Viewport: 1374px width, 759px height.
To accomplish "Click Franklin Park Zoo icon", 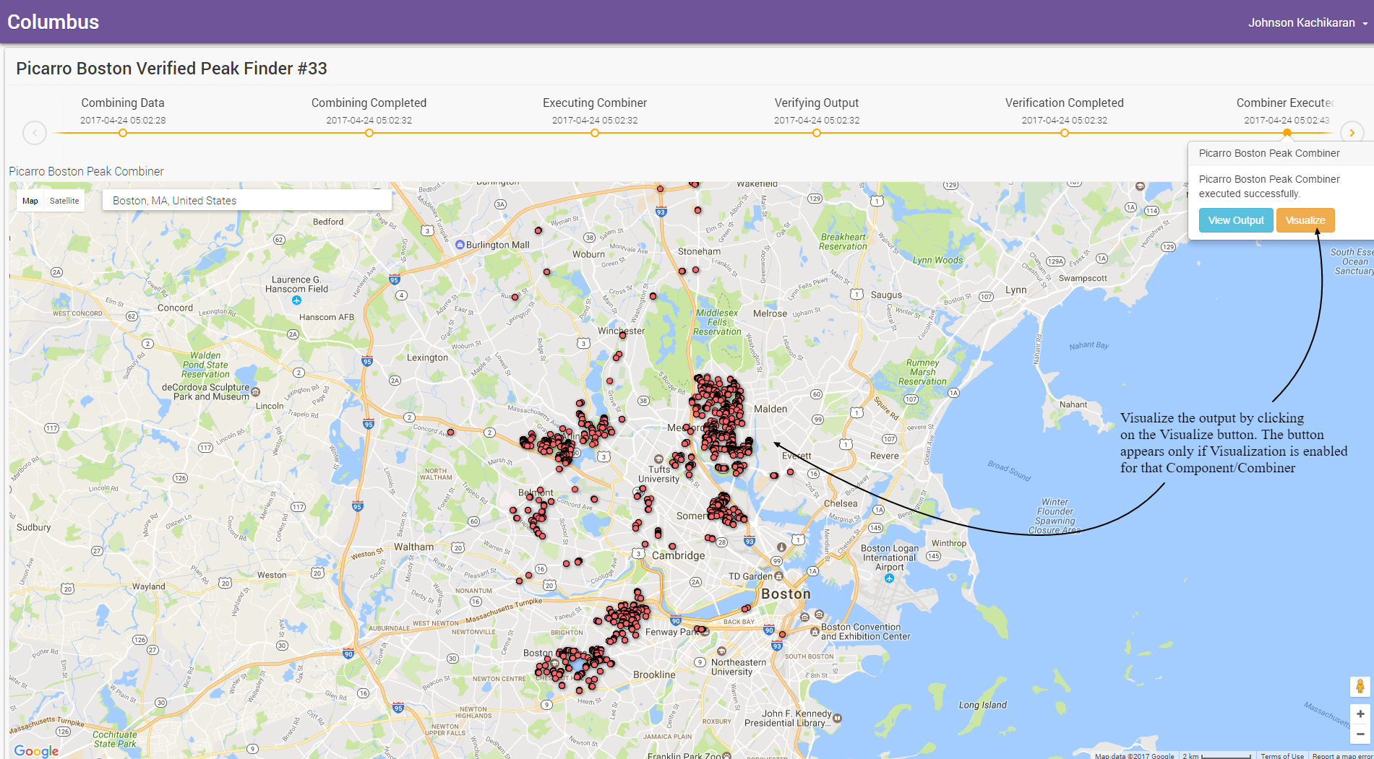I will (726, 755).
